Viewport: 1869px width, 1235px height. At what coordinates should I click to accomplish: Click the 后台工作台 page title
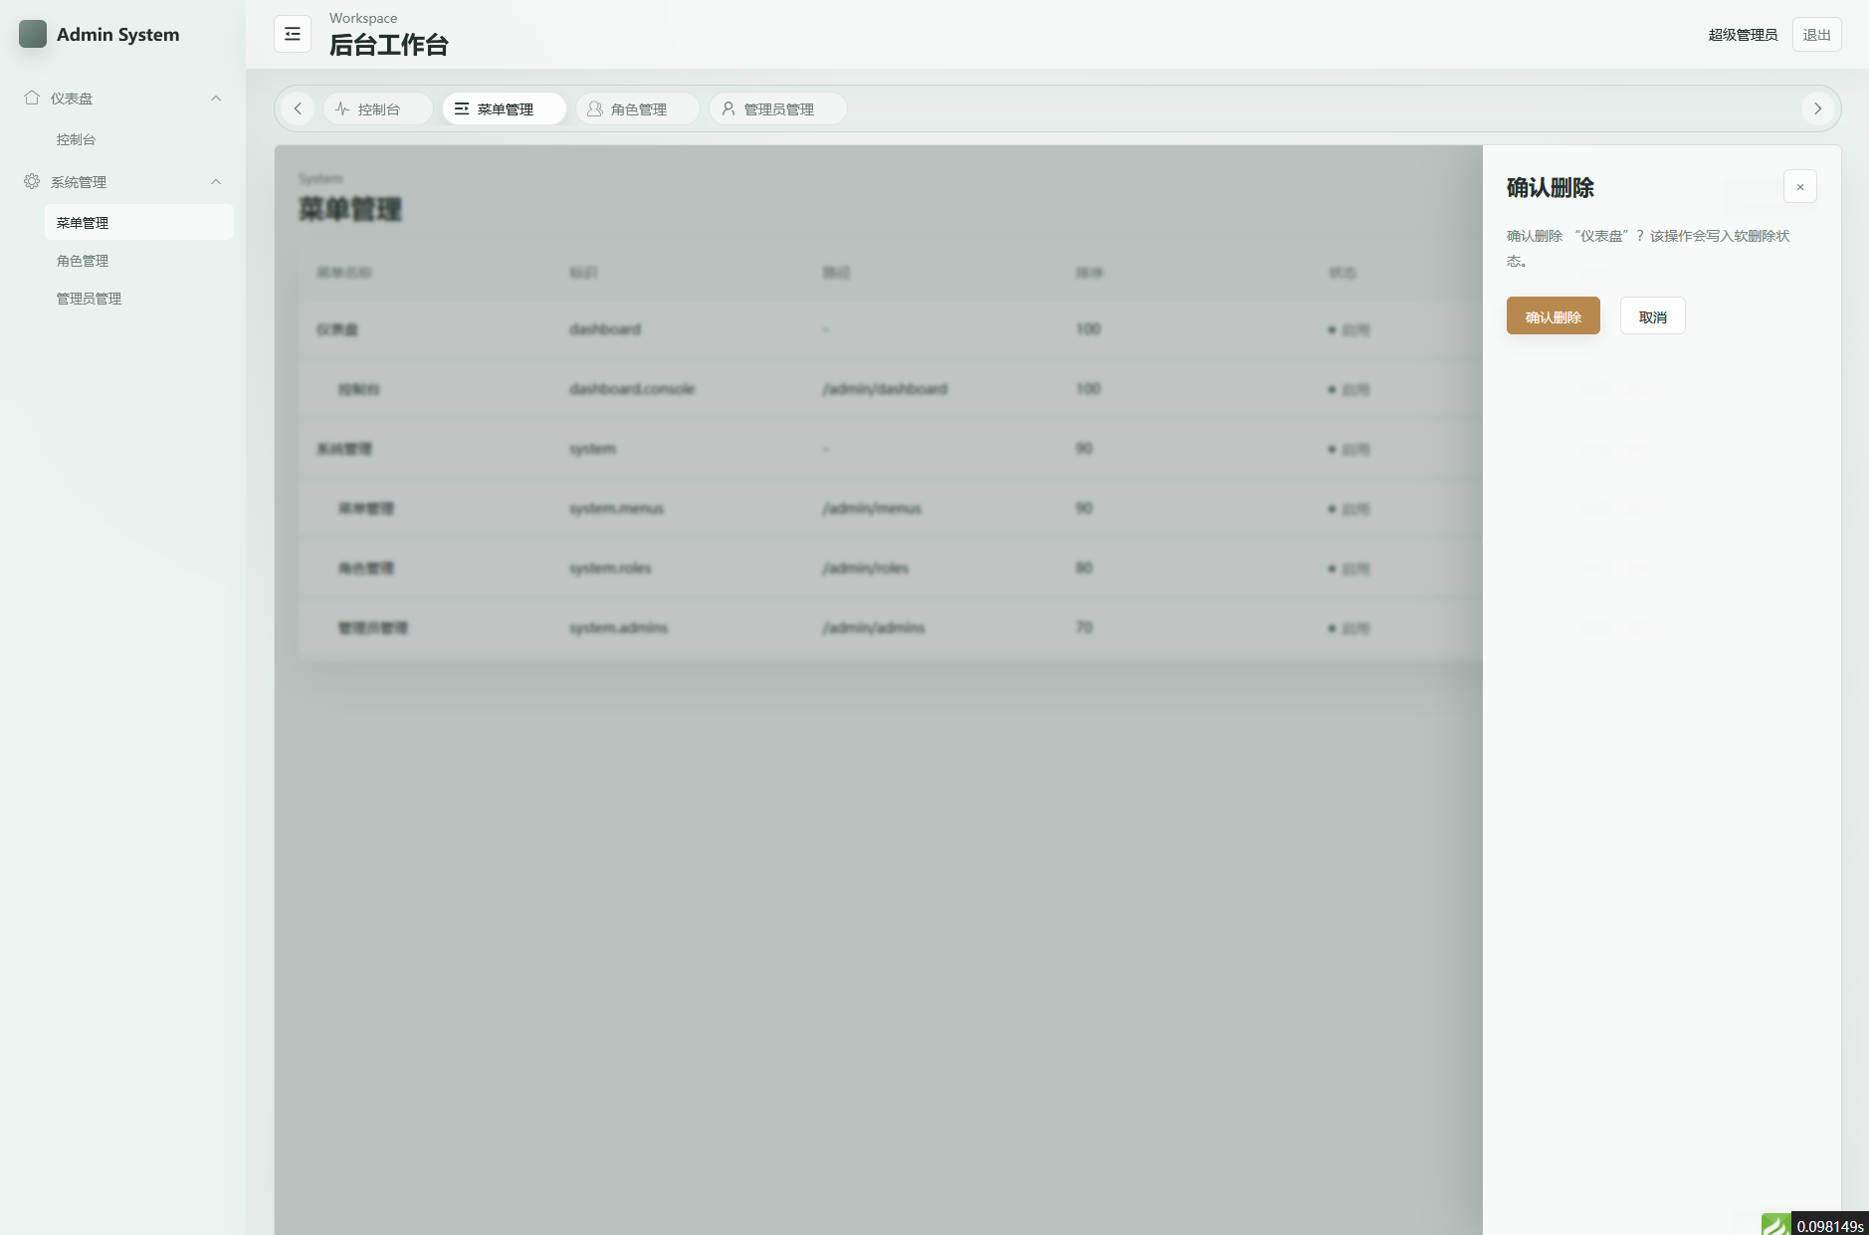click(x=388, y=45)
